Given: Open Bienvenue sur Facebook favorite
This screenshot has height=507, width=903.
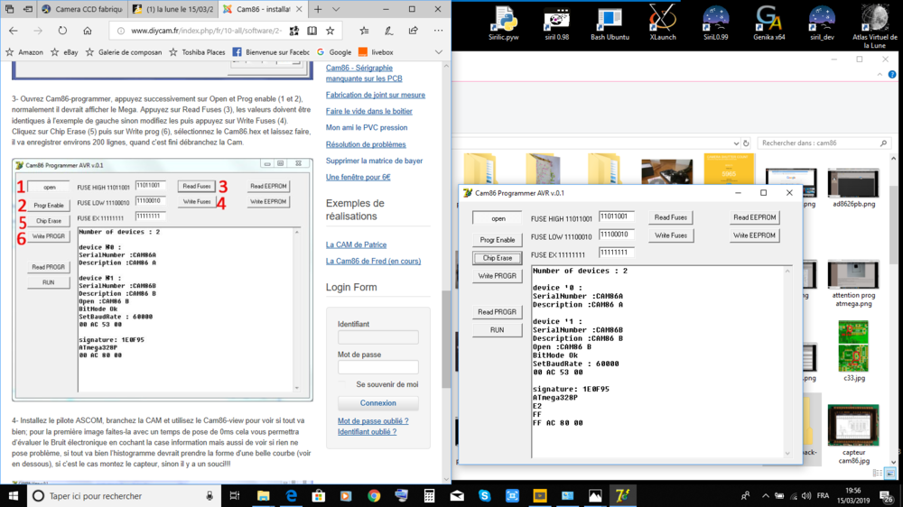Looking at the screenshot, I should 271,51.
